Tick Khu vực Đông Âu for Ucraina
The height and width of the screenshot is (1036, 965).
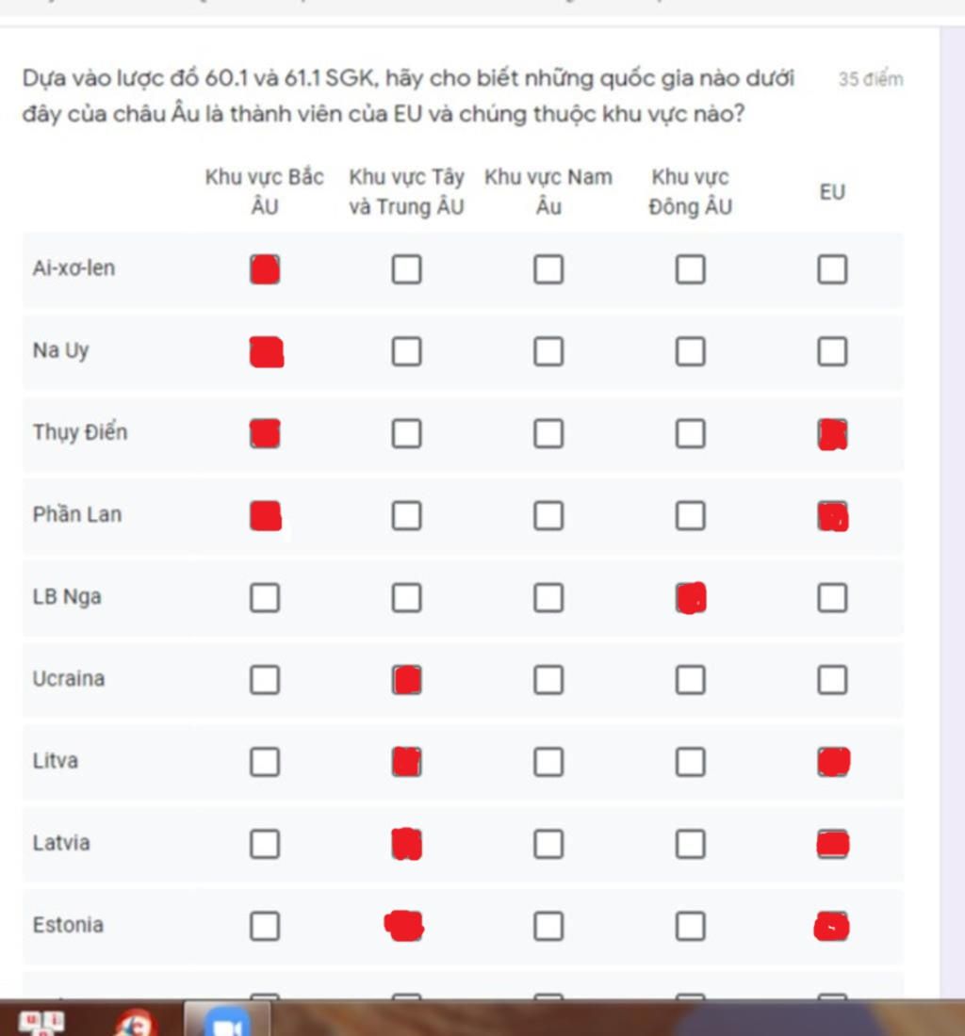(691, 680)
